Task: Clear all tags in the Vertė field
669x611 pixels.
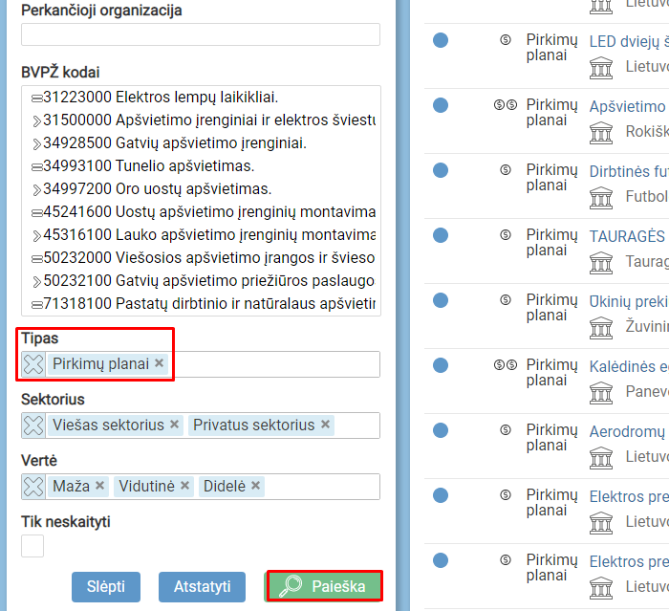Action: tap(33, 487)
